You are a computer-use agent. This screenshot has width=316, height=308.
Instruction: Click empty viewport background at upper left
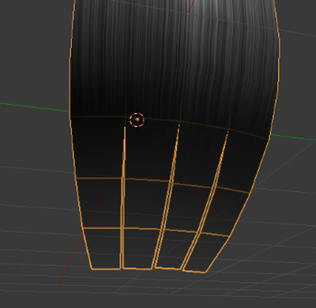pos(32,39)
